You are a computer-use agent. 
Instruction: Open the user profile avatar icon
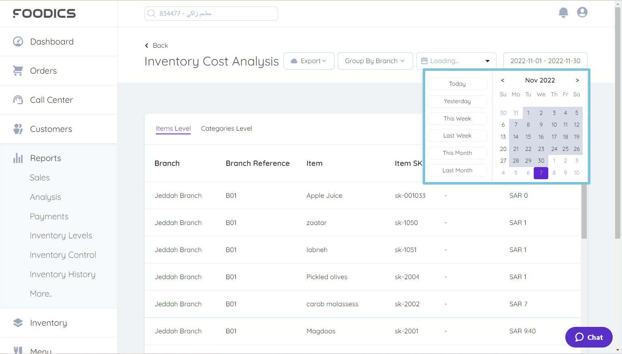click(x=582, y=12)
